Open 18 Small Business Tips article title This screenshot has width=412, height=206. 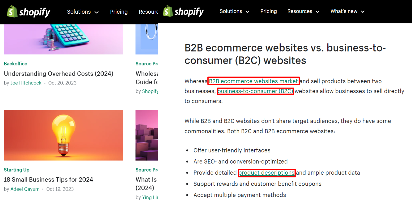pos(48,179)
